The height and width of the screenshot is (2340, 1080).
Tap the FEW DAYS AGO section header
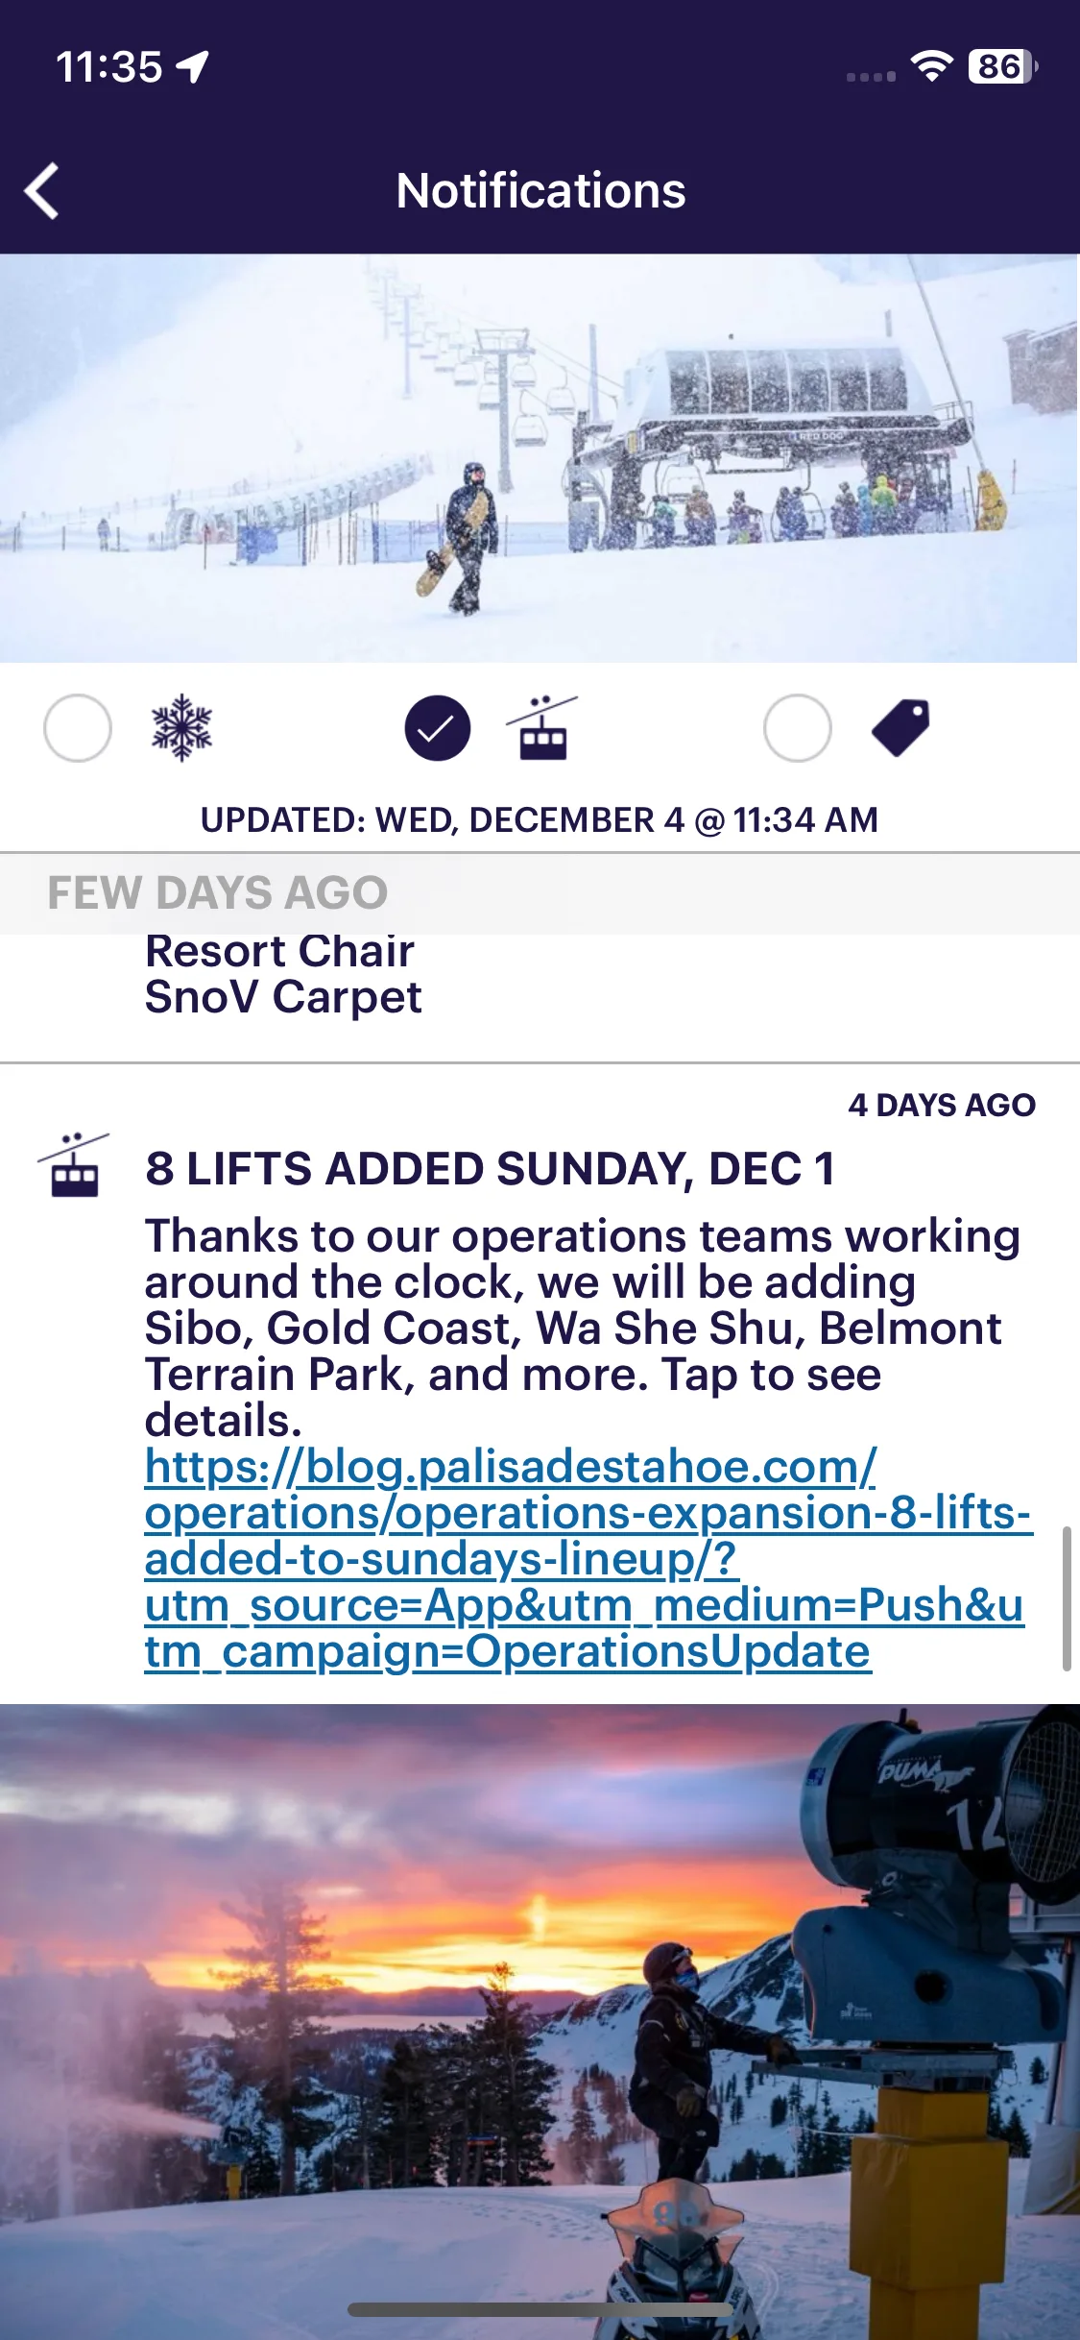tap(540, 893)
